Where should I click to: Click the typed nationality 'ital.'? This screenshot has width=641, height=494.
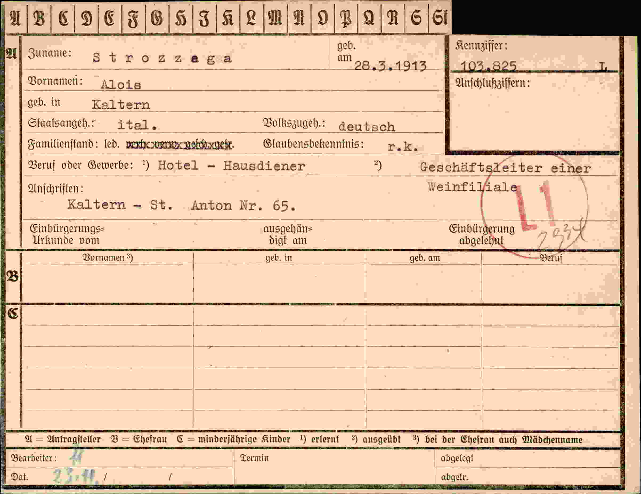(x=137, y=125)
